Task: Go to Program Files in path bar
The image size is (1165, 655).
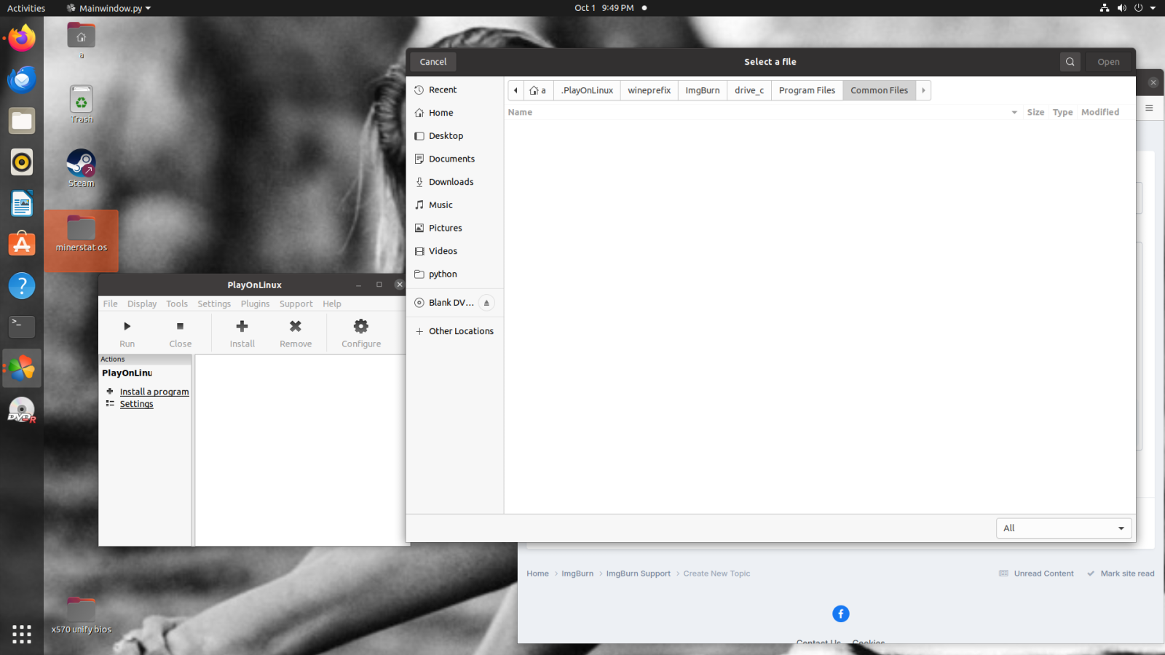Action: 807,90
